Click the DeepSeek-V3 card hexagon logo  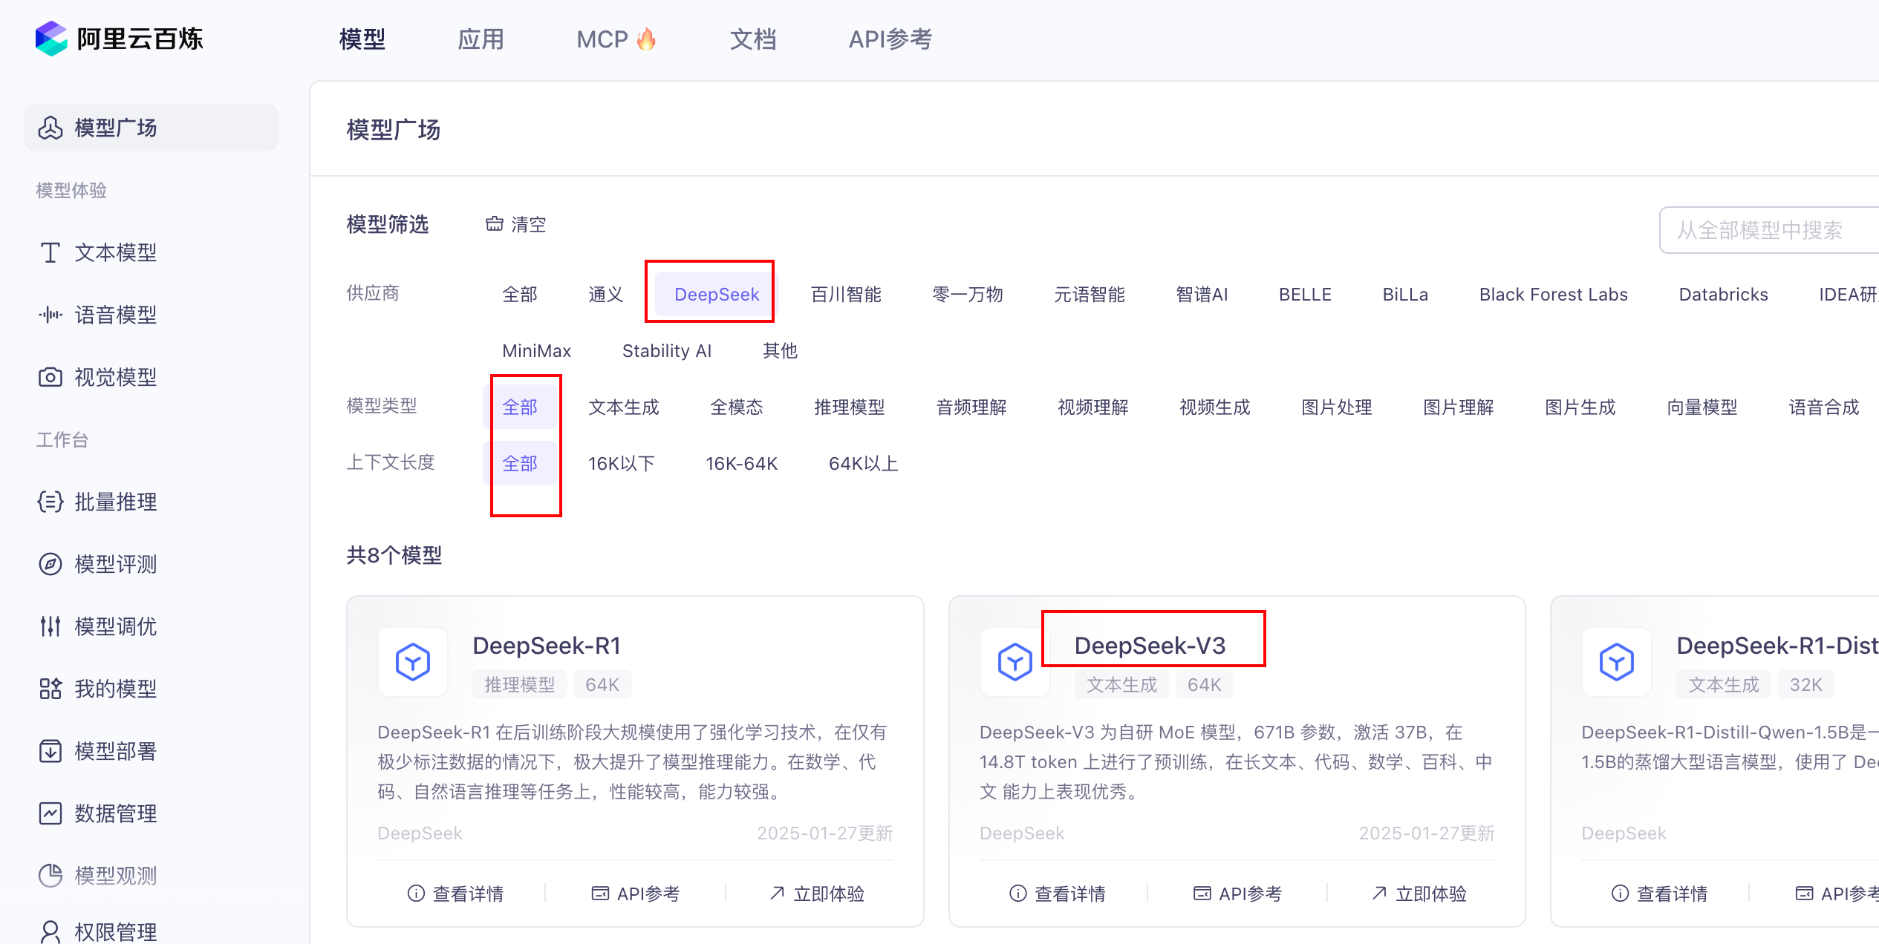pyautogui.click(x=1015, y=661)
